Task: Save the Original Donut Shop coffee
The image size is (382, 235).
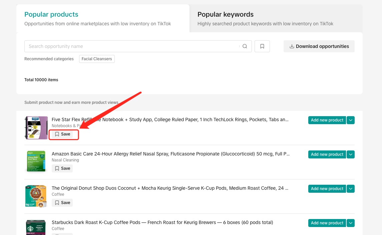Action: pos(62,203)
